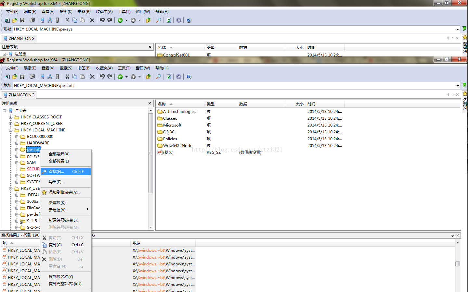Image resolution: width=468 pixels, height=292 pixels.
Task: Open the address bar dropdown showing pe-sys
Action: click(x=458, y=29)
